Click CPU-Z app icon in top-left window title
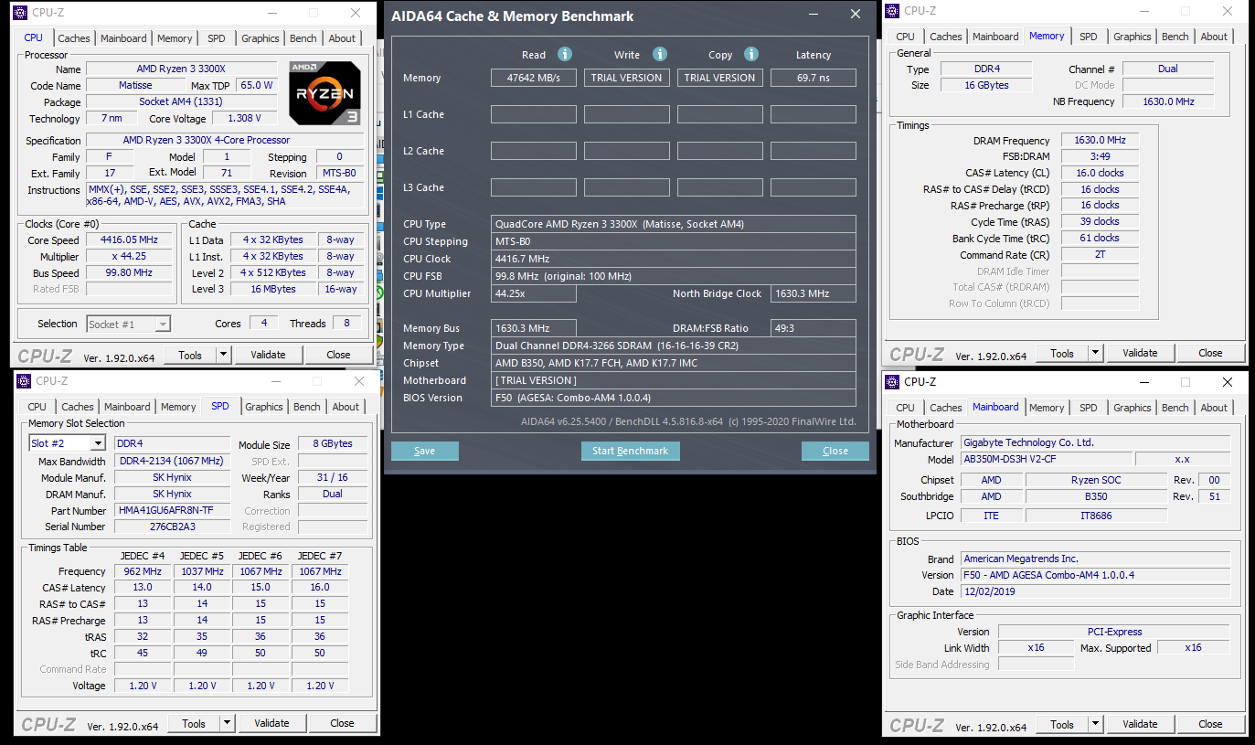The image size is (1255, 745). (21, 13)
